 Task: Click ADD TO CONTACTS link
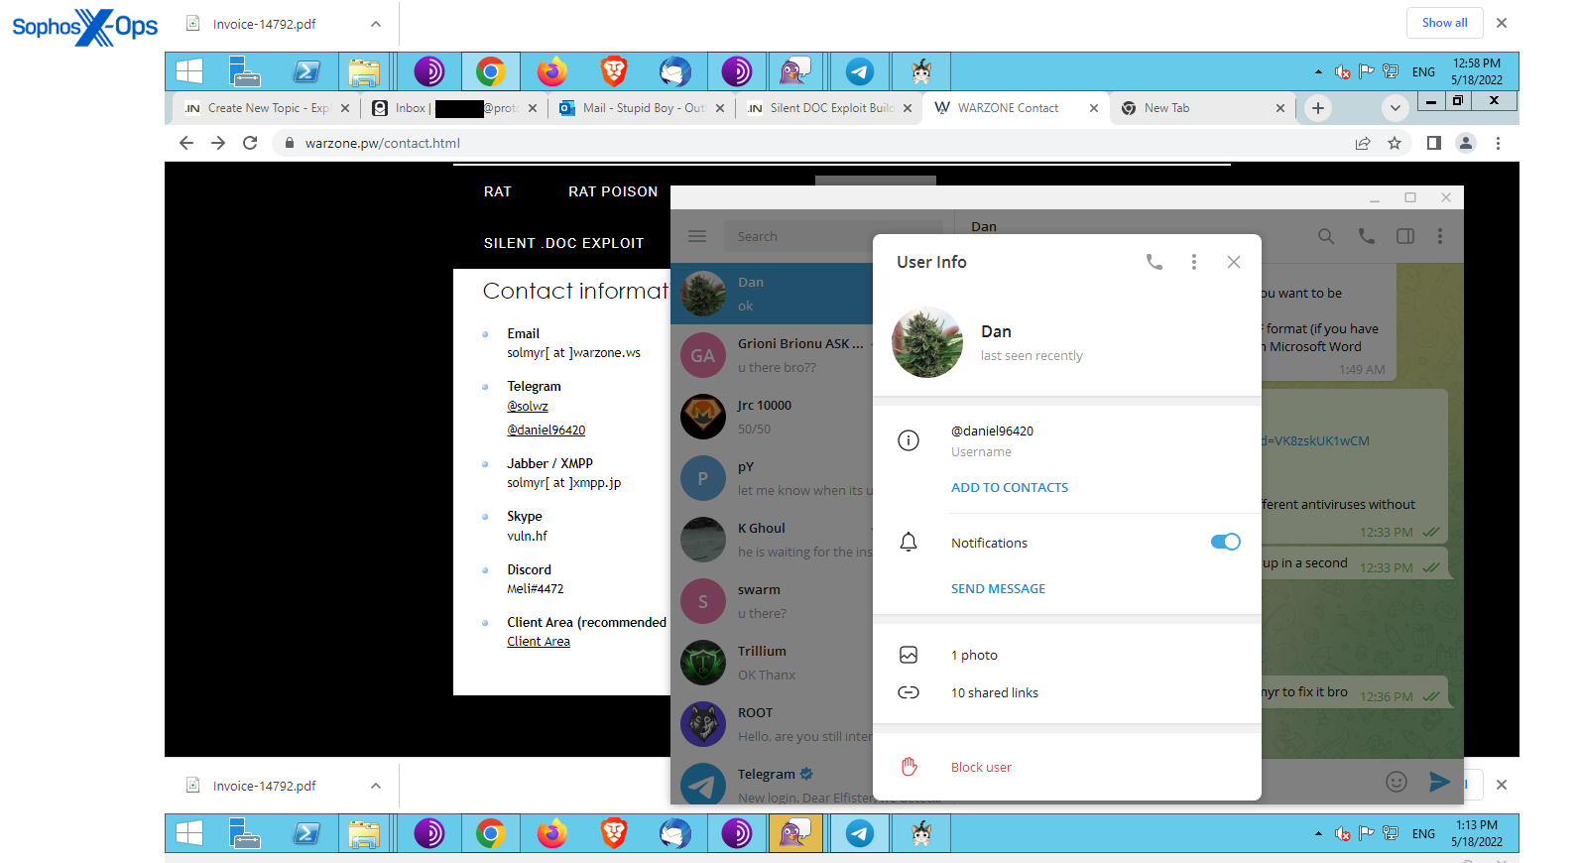pos(1010,488)
